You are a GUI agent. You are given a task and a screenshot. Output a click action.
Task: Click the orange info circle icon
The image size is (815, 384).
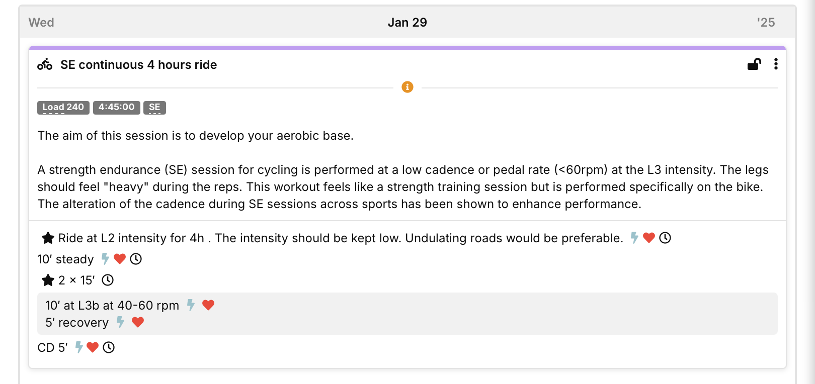tap(407, 87)
